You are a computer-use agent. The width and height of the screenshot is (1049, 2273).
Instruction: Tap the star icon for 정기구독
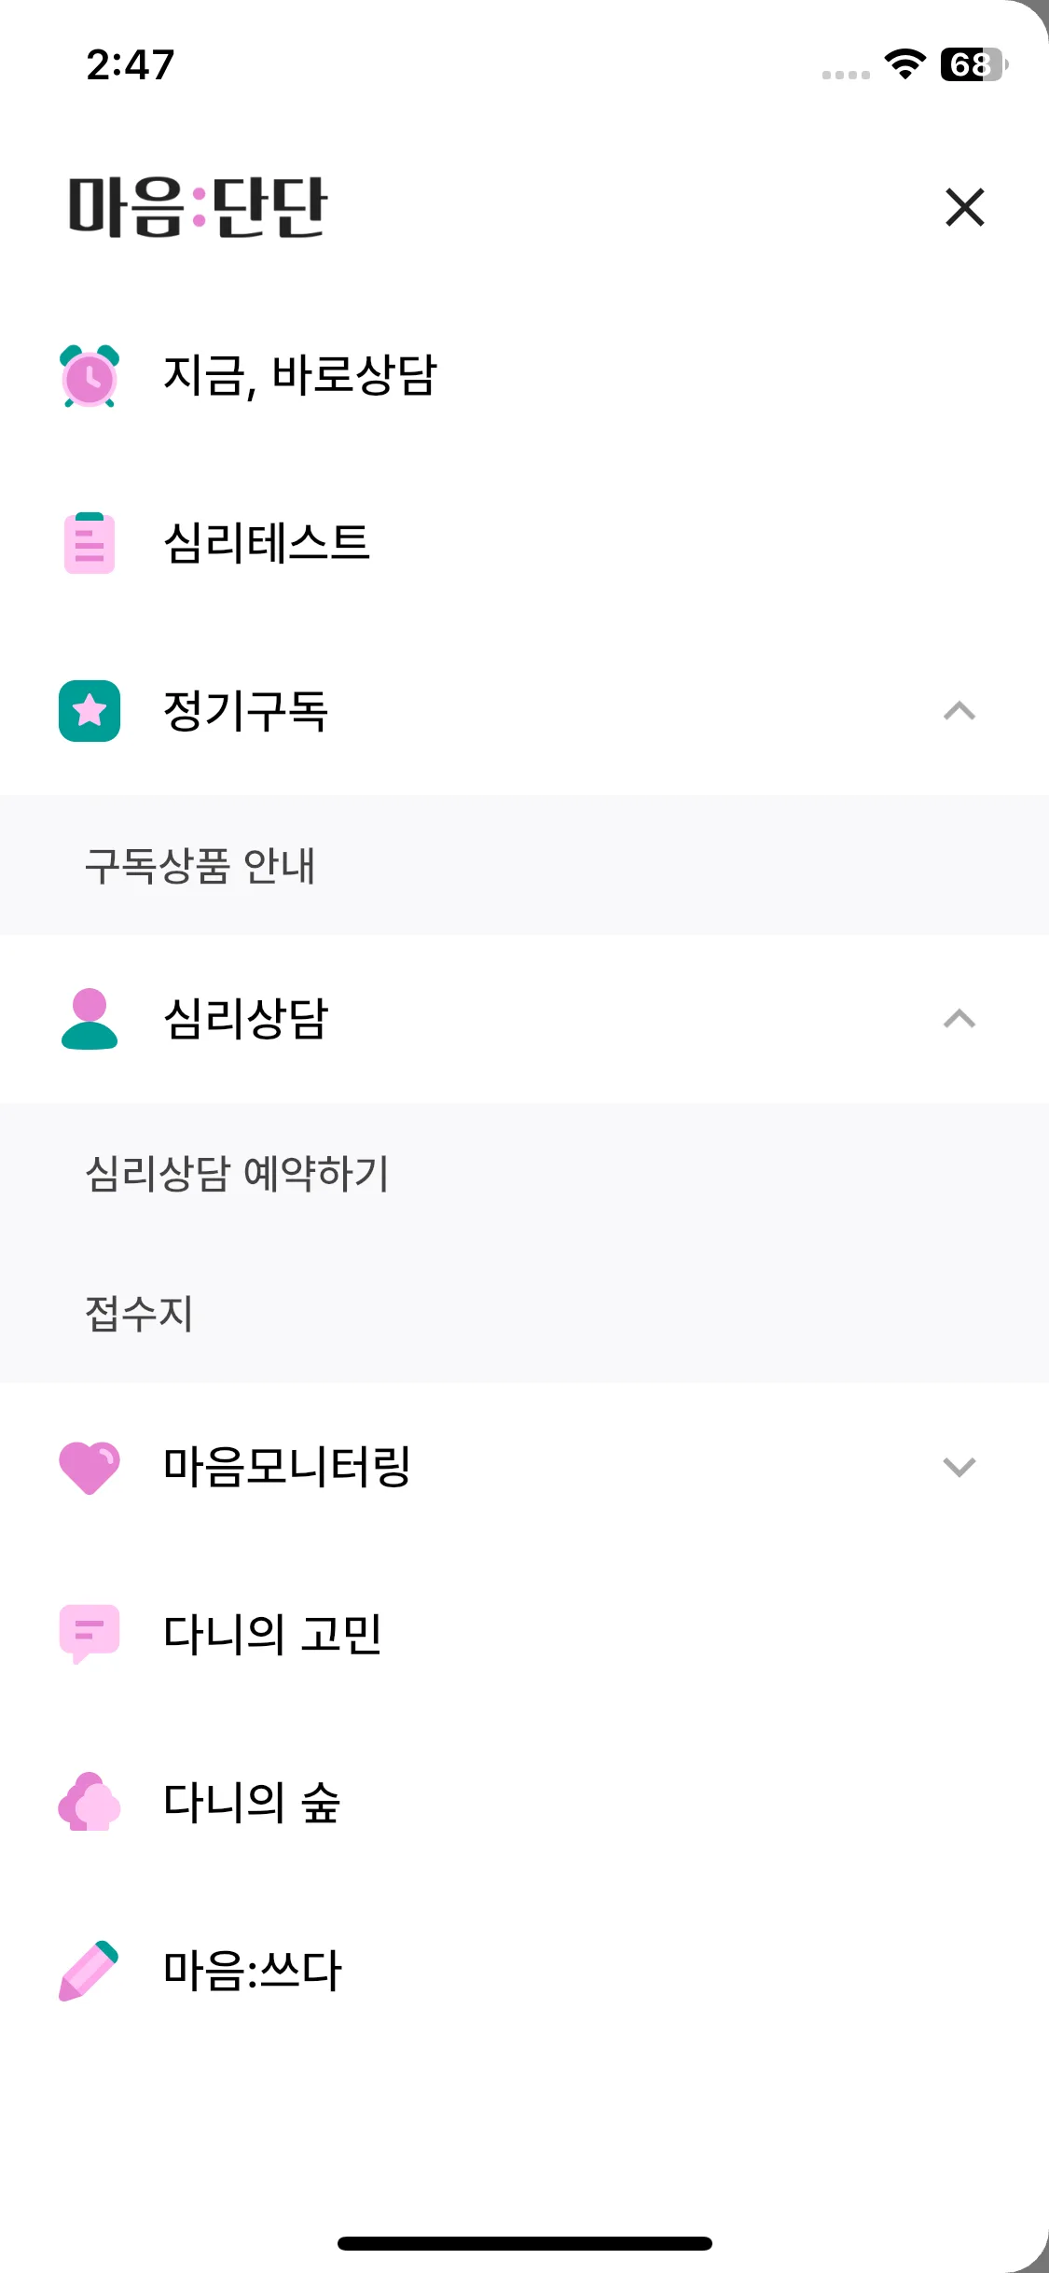tap(90, 711)
